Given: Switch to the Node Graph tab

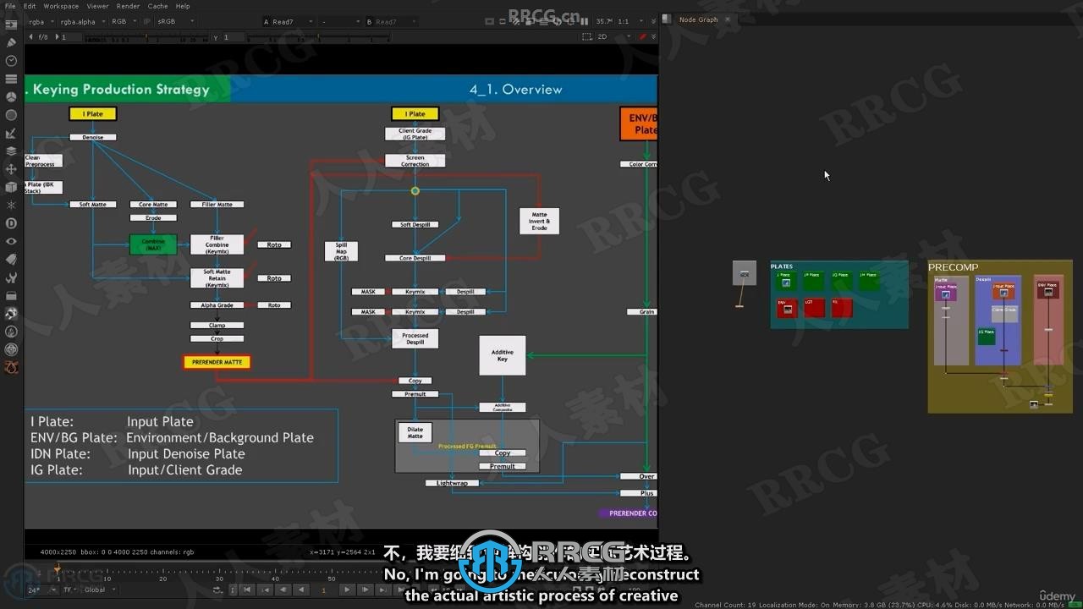Looking at the screenshot, I should tap(698, 19).
